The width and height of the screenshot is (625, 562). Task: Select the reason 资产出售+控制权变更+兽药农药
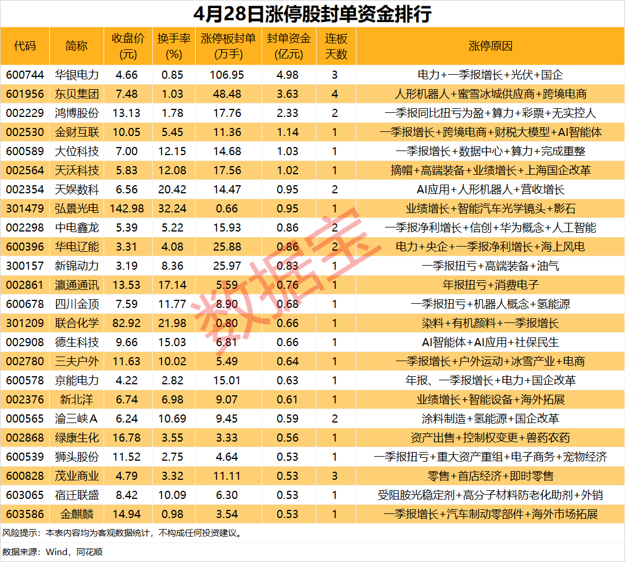tap(490, 438)
